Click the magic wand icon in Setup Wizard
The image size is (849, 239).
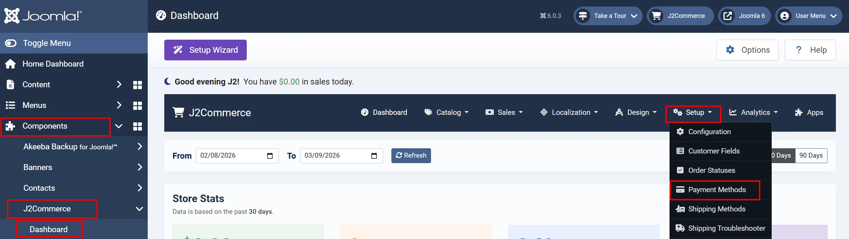[178, 50]
